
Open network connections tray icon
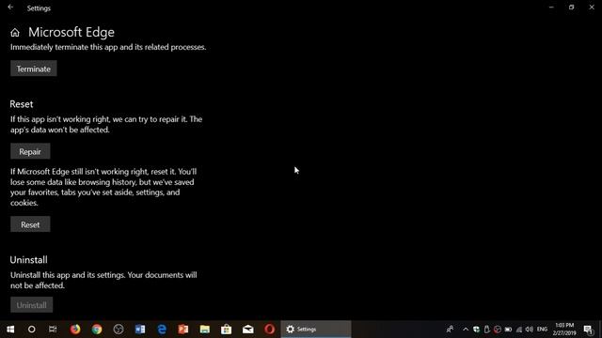[519, 330]
